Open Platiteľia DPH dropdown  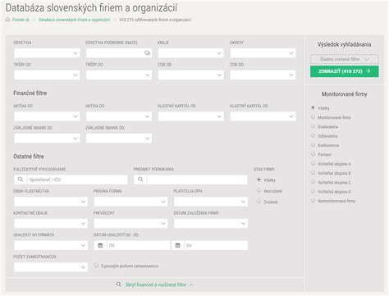(211, 202)
